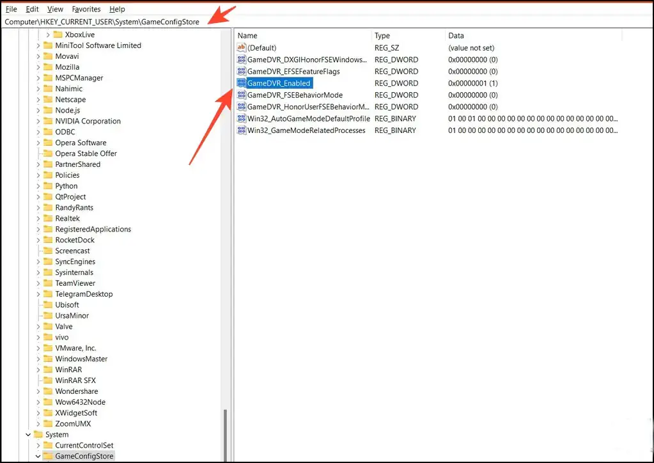
Task: Select the RandyRants registry key
Action: tap(74, 207)
